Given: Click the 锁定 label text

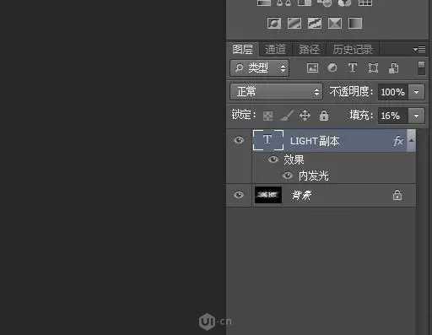Looking at the screenshot, I should [x=244, y=115].
